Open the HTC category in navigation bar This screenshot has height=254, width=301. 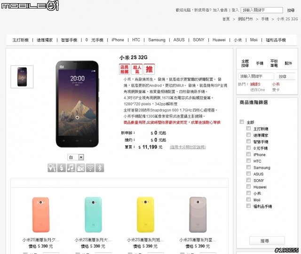[x=136, y=40]
